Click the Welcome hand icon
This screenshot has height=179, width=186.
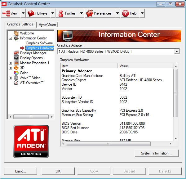coord(16,33)
